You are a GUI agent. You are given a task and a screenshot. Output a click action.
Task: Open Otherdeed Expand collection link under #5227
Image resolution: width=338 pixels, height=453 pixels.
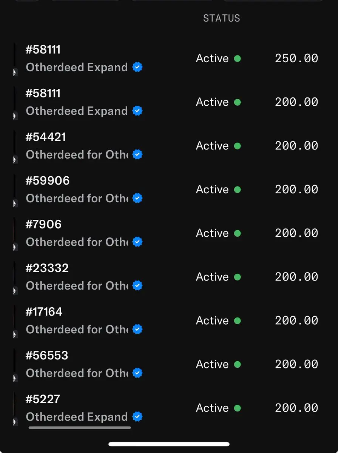[x=77, y=417]
